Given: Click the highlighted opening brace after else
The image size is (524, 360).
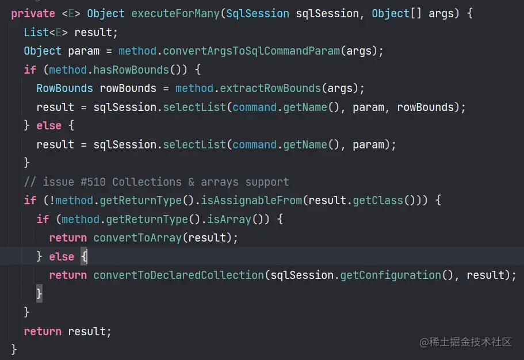Looking at the screenshot, I should coord(84,256).
